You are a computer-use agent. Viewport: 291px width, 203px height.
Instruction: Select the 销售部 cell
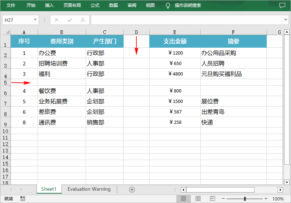(x=105, y=122)
